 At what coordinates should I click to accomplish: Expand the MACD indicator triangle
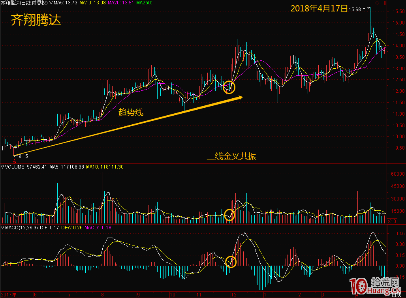point(3,228)
